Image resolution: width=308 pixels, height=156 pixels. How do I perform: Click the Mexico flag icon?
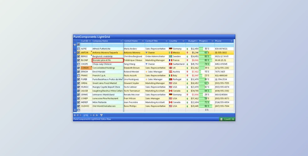(170, 53)
